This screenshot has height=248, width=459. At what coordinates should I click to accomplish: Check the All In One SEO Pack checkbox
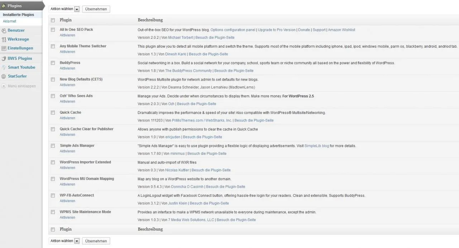click(53, 30)
